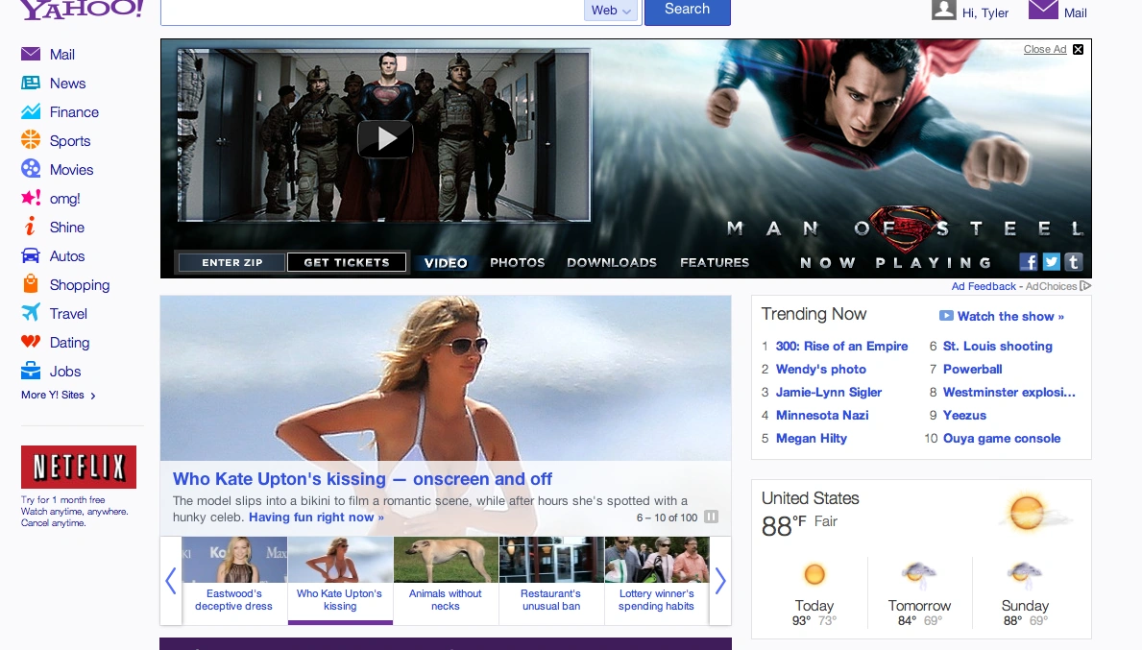Click the Finance chart icon
This screenshot has height=650, width=1142.
(x=31, y=112)
